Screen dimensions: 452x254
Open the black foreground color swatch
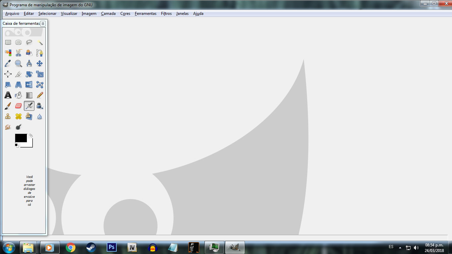pos(21,138)
